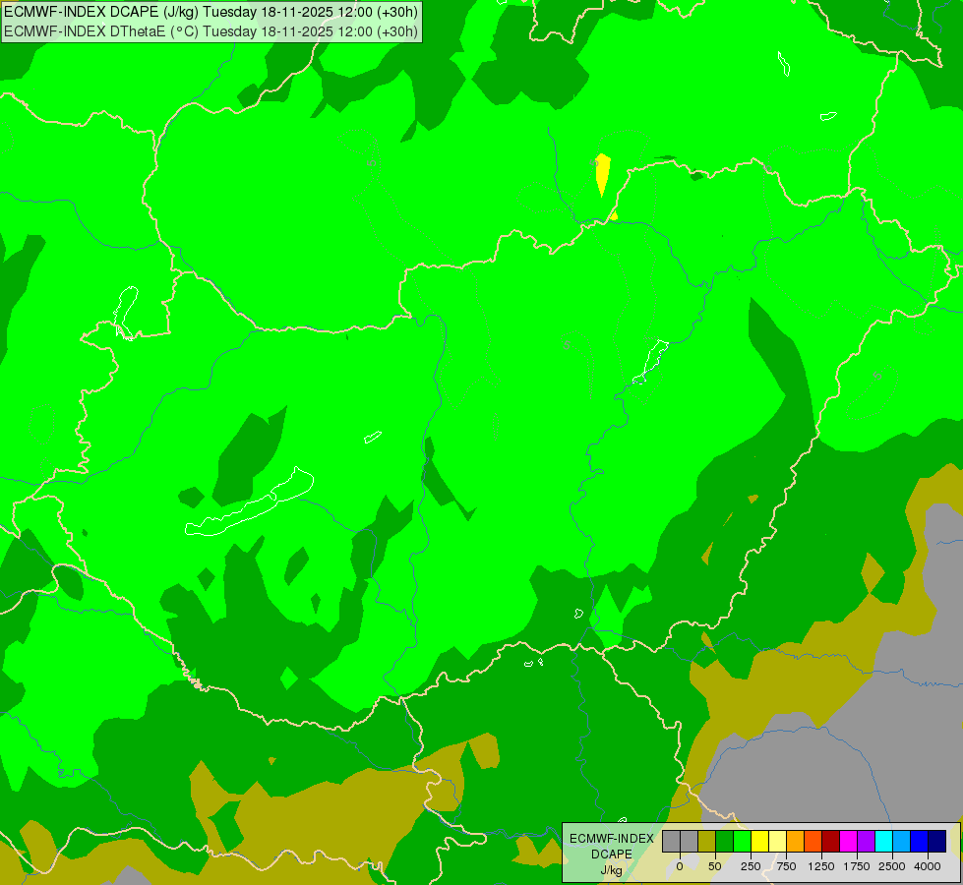Click the olive legend swatch below 50 J/kg
The image size is (963, 885).
(707, 841)
